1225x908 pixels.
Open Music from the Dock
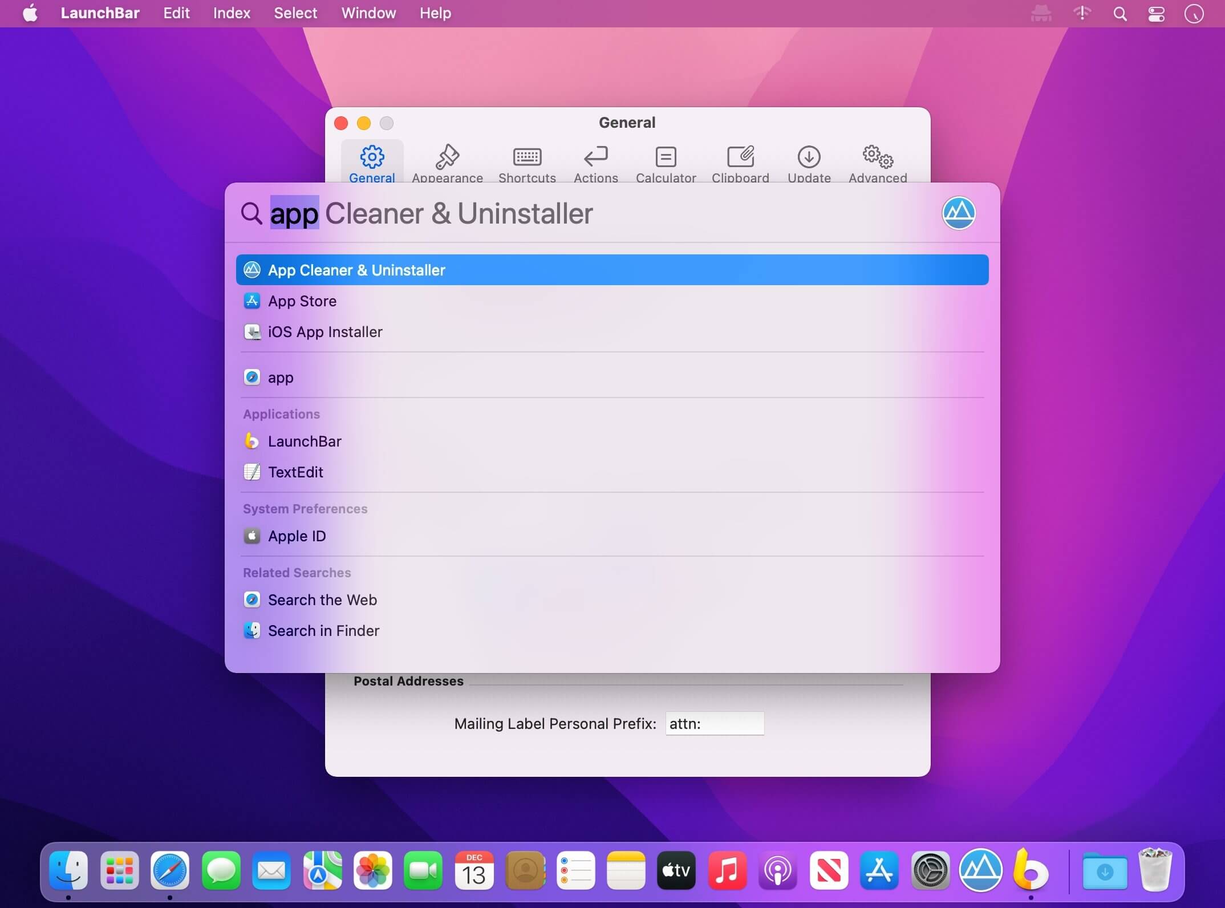pos(727,870)
